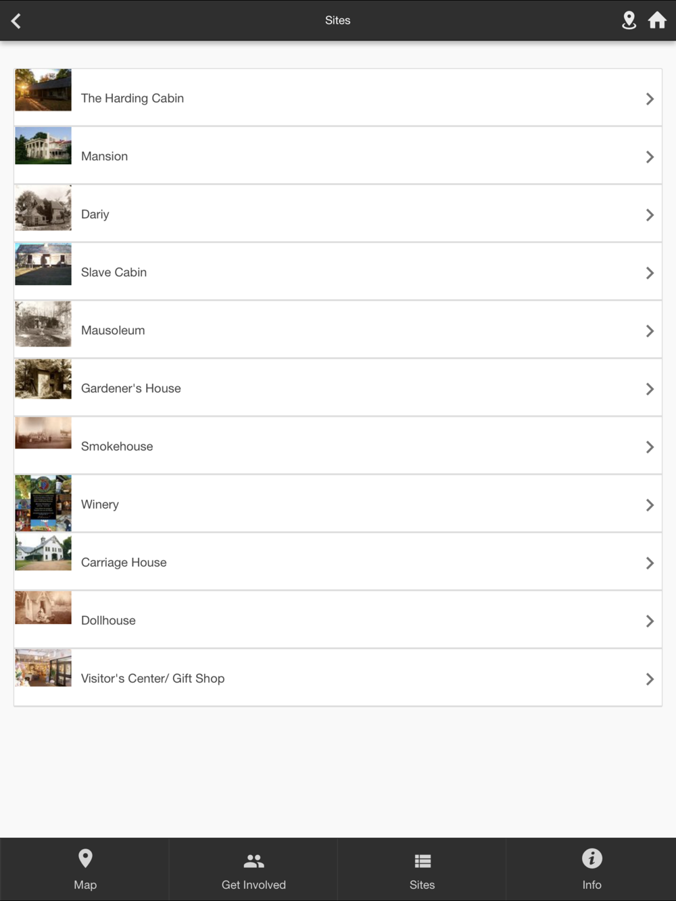Select the Get Involved people icon
This screenshot has height=901, width=676.
point(254,861)
